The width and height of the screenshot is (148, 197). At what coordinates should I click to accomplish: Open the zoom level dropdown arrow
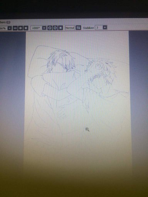point(10,28)
